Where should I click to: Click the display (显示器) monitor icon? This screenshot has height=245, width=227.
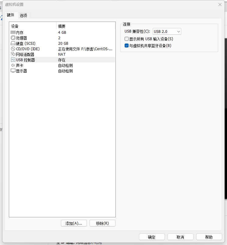click(13, 71)
